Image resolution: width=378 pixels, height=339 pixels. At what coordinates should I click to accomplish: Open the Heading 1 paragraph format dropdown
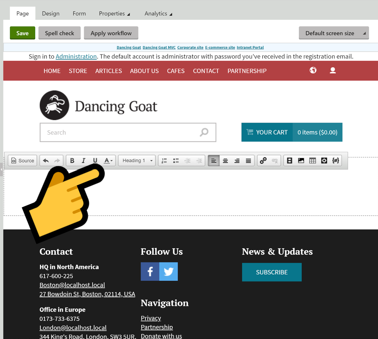click(x=136, y=160)
